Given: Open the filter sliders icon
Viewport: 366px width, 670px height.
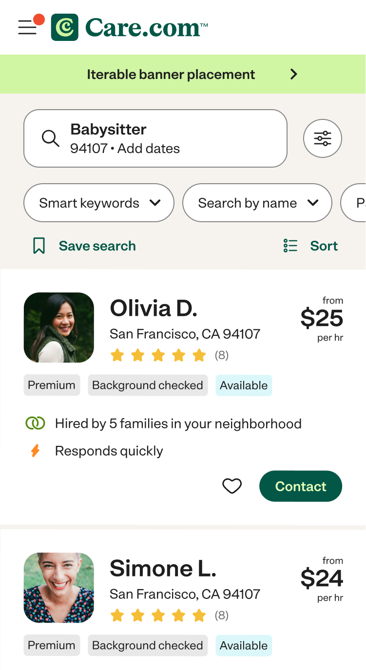Looking at the screenshot, I should (x=323, y=138).
